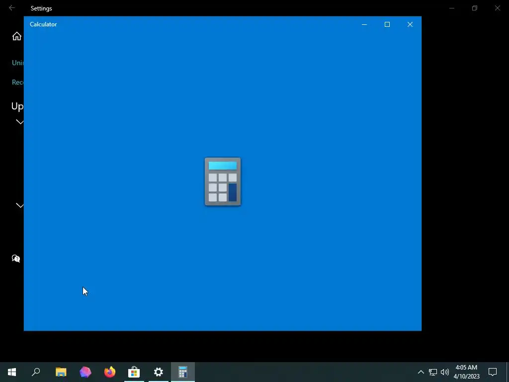Open the purple gem app on taskbar
Screen dimensions: 509x382
(85, 372)
